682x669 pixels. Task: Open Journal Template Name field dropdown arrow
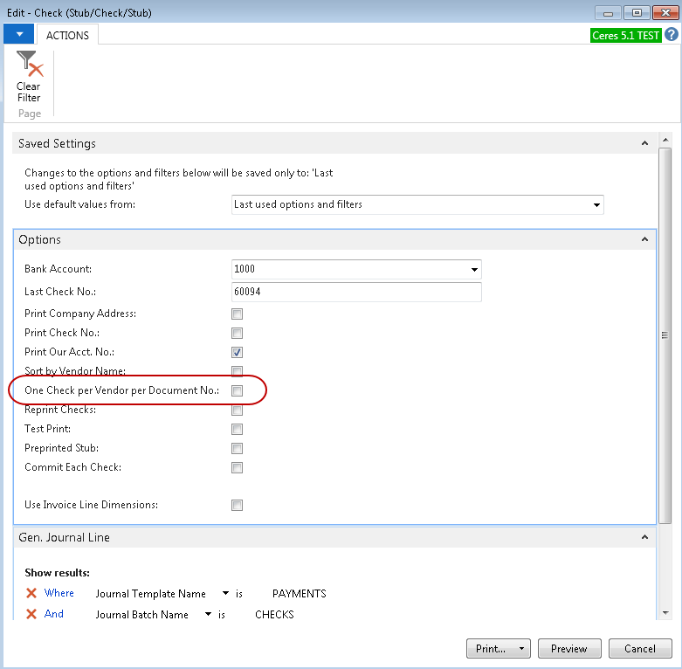point(226,594)
